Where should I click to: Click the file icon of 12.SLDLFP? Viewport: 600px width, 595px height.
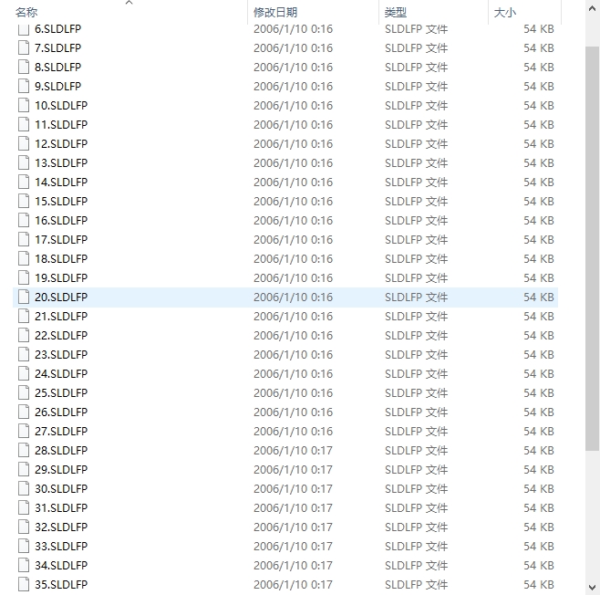pos(24,143)
